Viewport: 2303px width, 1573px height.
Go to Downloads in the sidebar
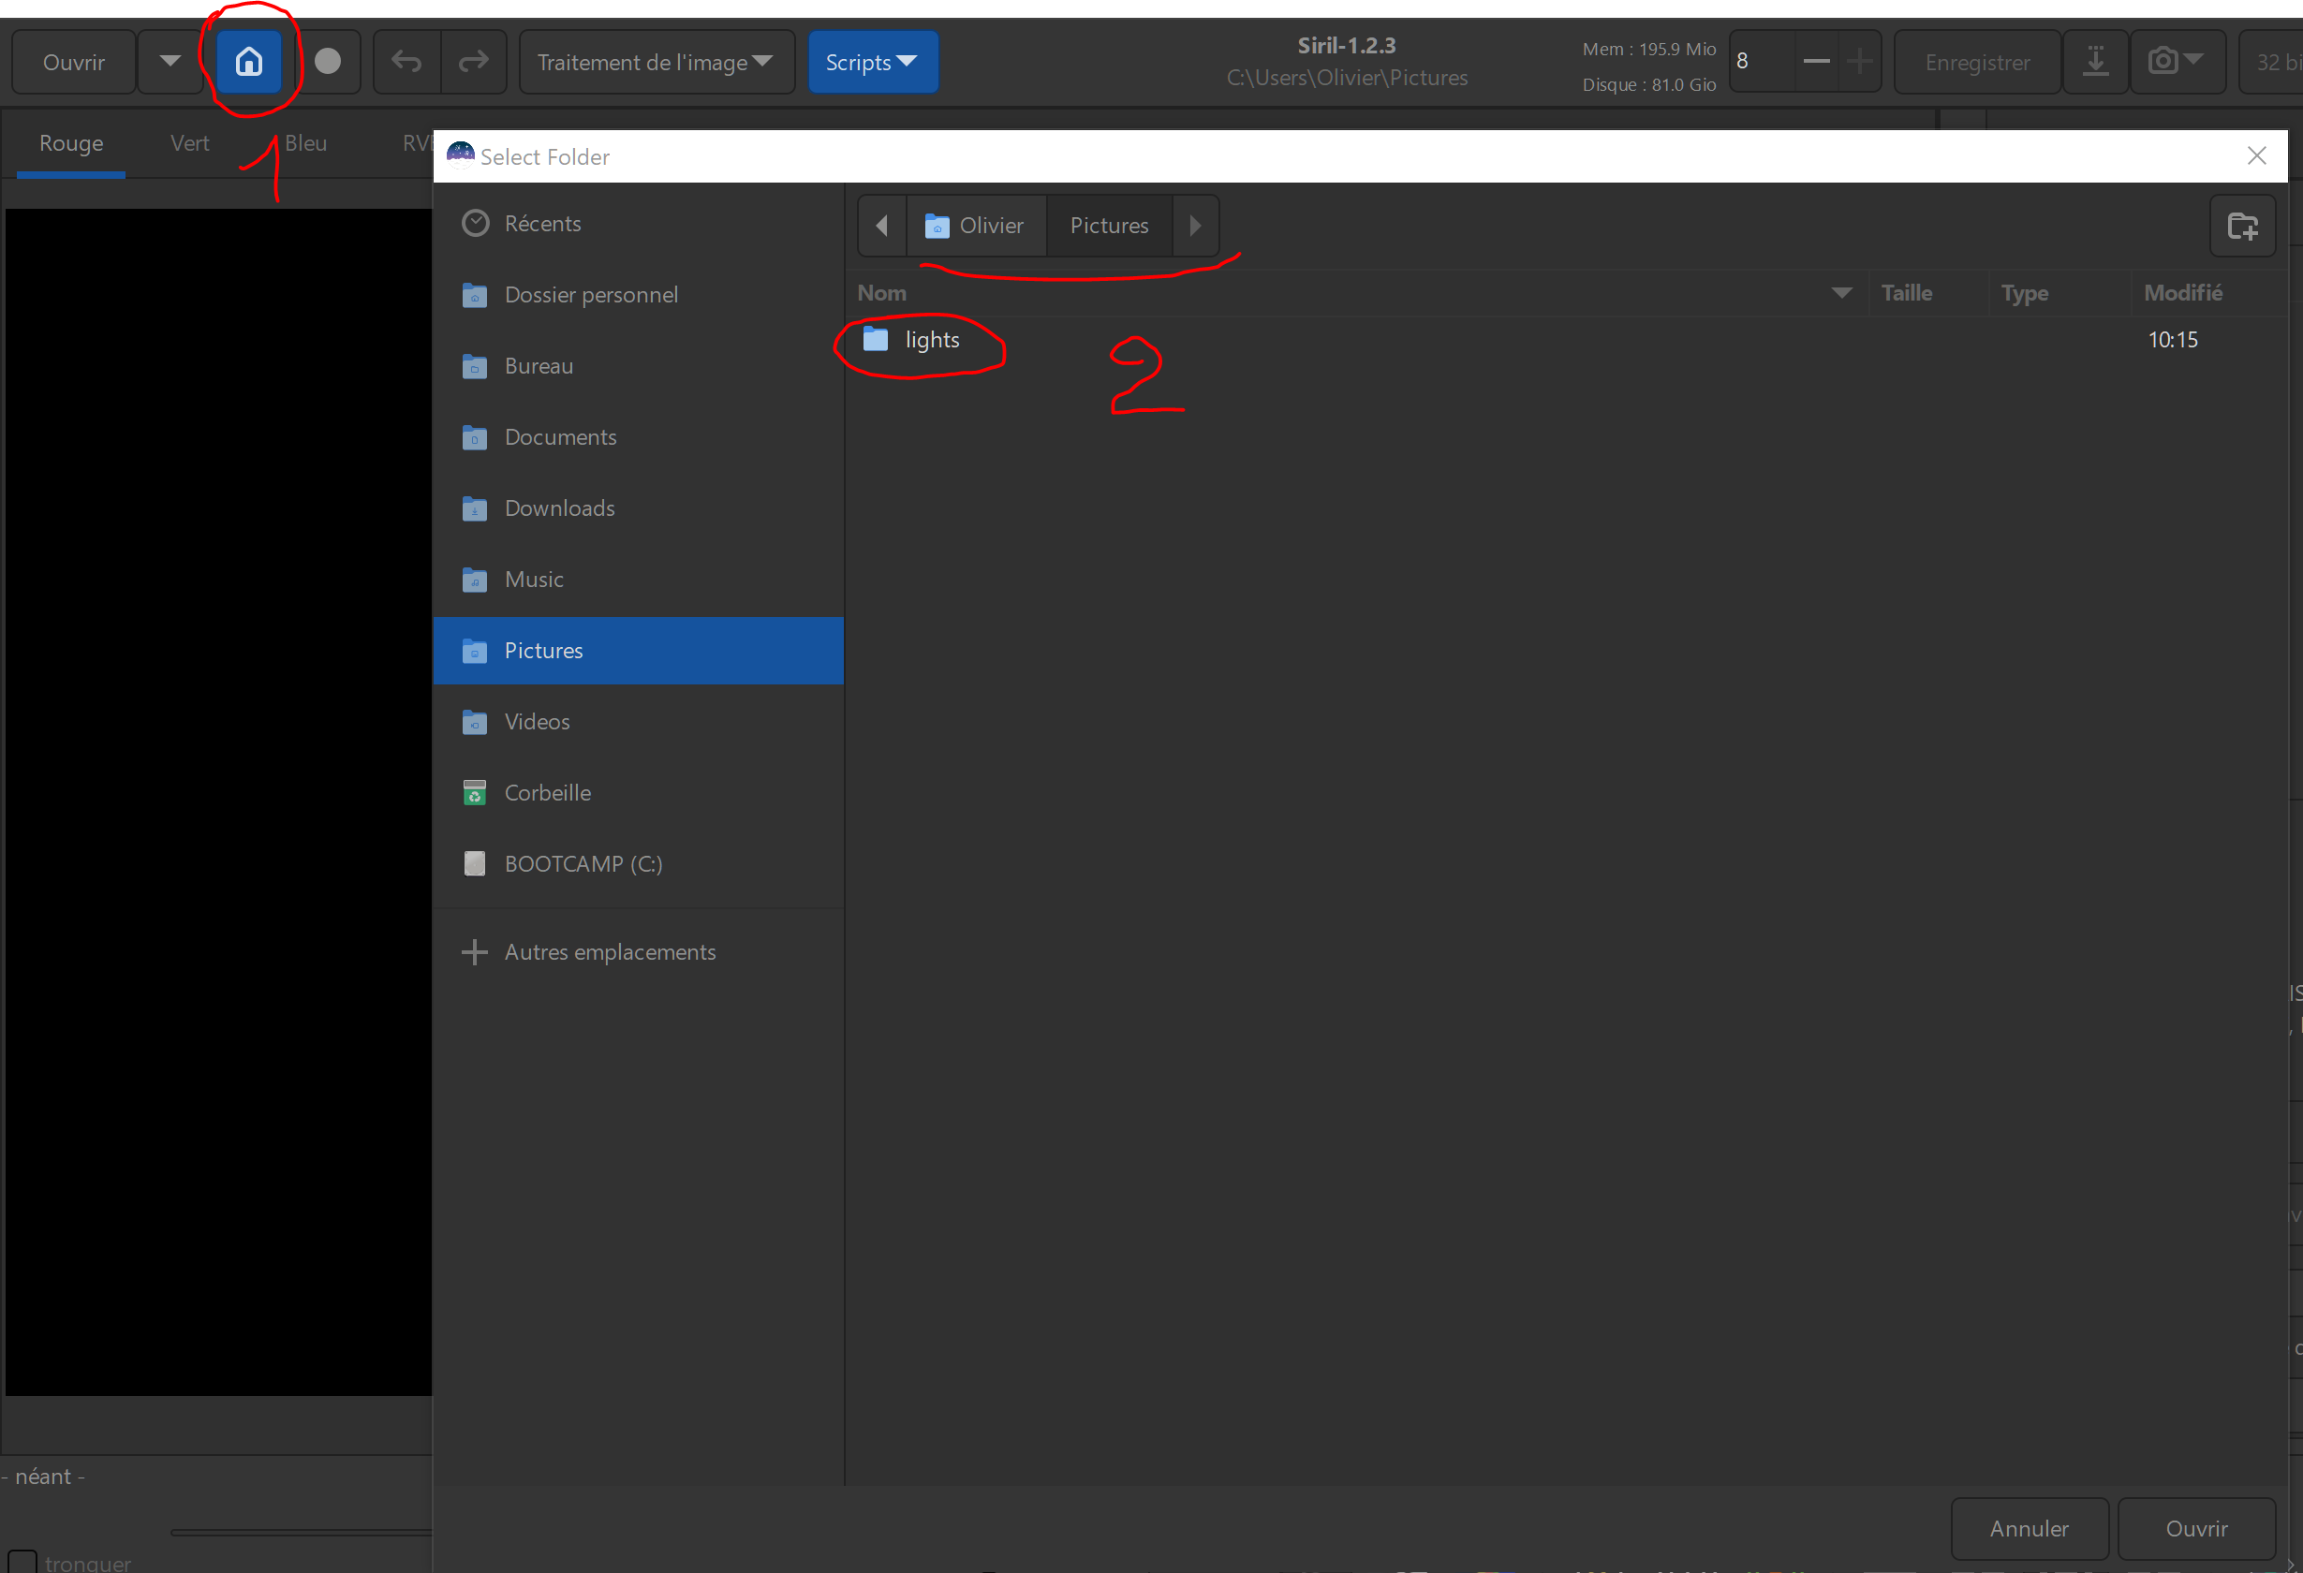[559, 508]
